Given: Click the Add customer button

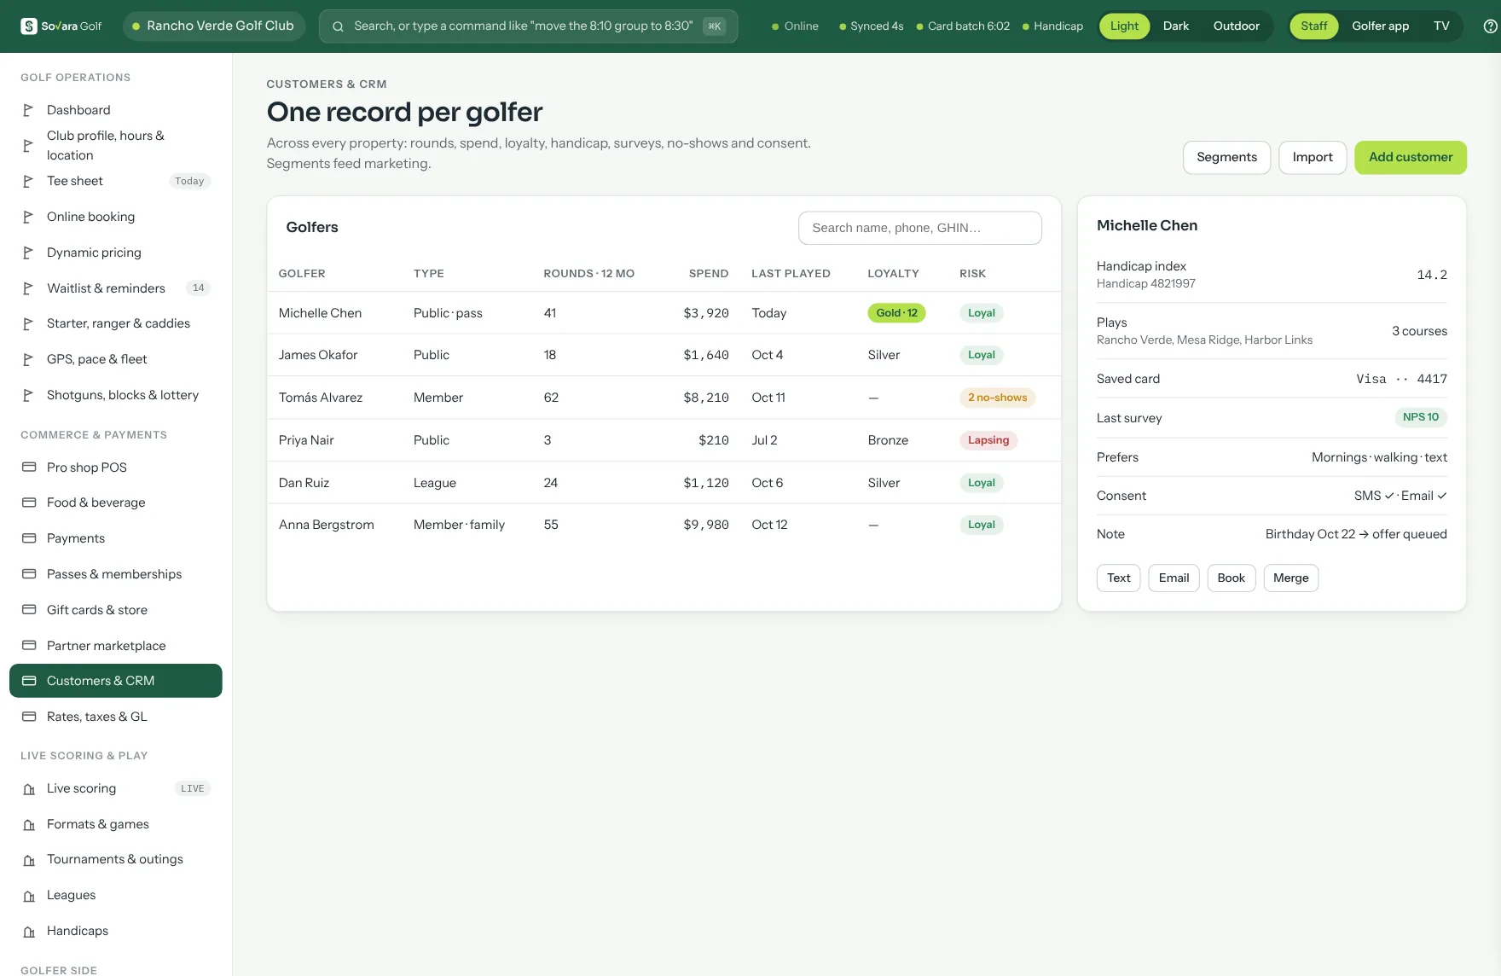Looking at the screenshot, I should click(1411, 158).
